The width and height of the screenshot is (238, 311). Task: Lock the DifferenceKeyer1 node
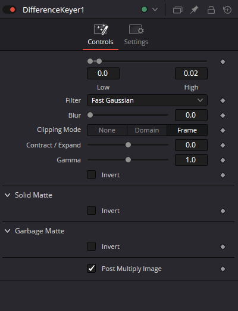211,10
